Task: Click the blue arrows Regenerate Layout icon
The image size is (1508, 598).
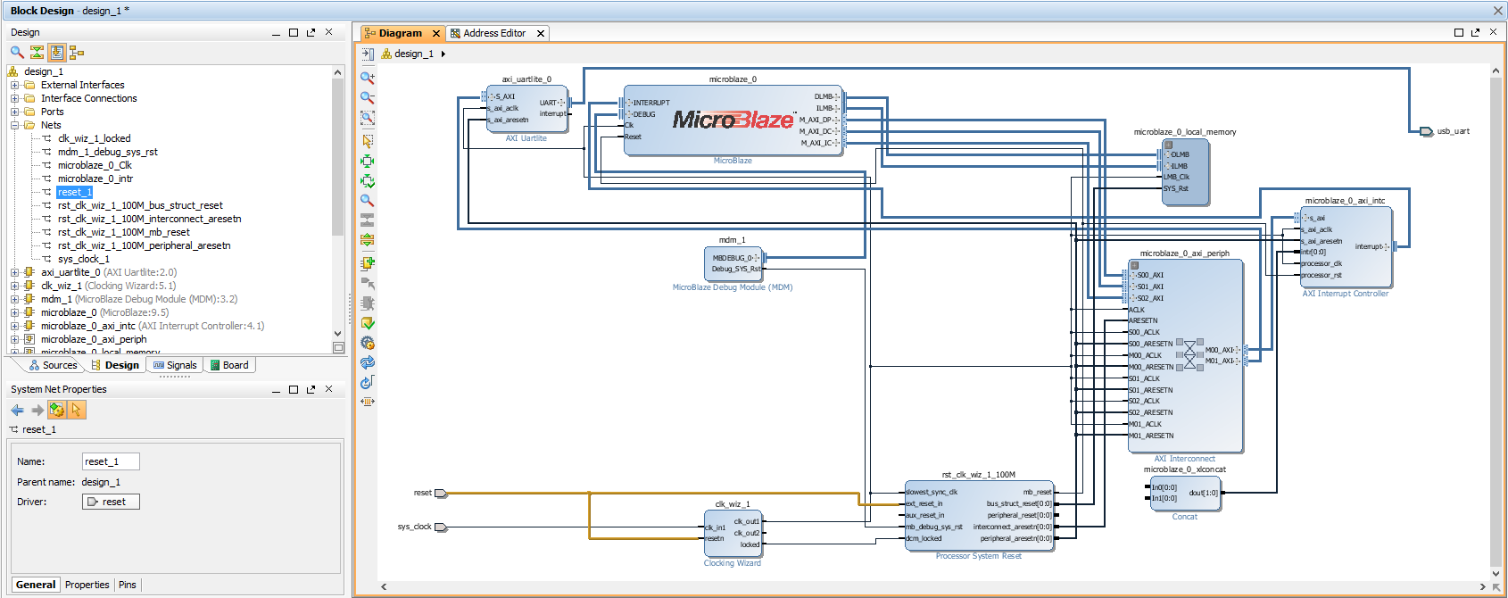Action: click(367, 362)
